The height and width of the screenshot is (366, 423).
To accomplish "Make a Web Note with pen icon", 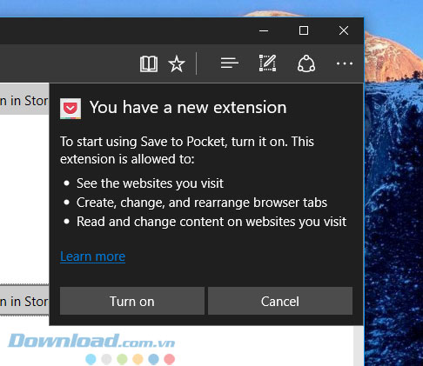I will (x=267, y=63).
